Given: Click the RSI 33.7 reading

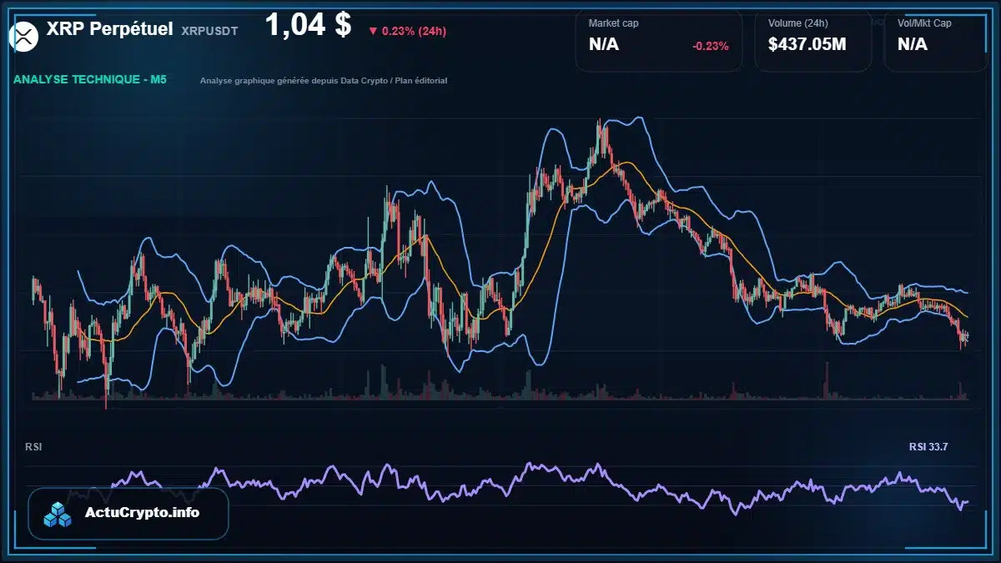Looking at the screenshot, I should pyautogui.click(x=928, y=447).
